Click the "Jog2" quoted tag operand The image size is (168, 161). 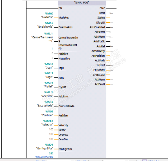(x=49, y=77)
